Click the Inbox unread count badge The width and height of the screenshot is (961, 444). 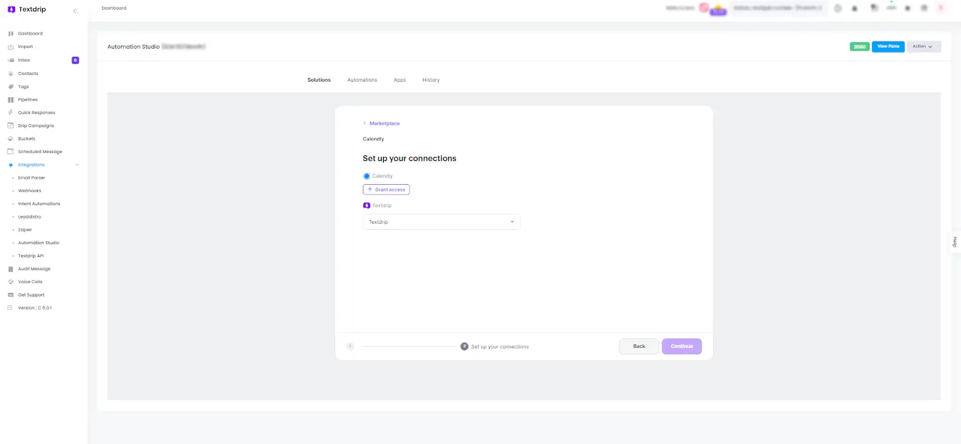tap(75, 60)
